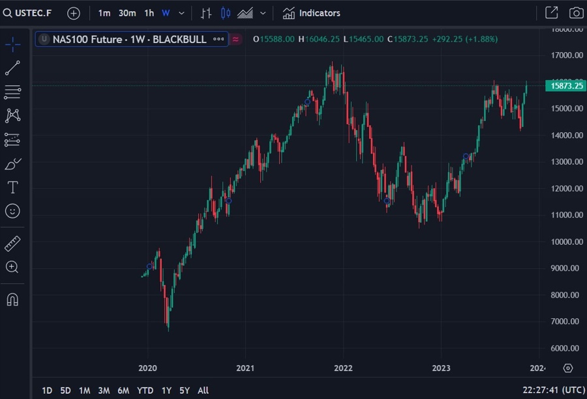Switch to 30m timeframe
587x399 pixels.
tap(127, 13)
